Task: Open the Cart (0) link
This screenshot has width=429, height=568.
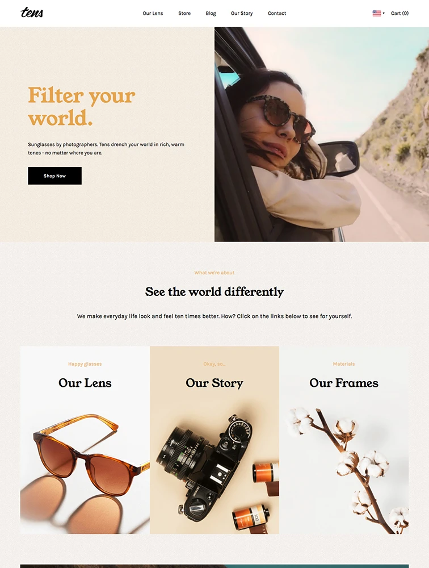Action: pos(399,13)
